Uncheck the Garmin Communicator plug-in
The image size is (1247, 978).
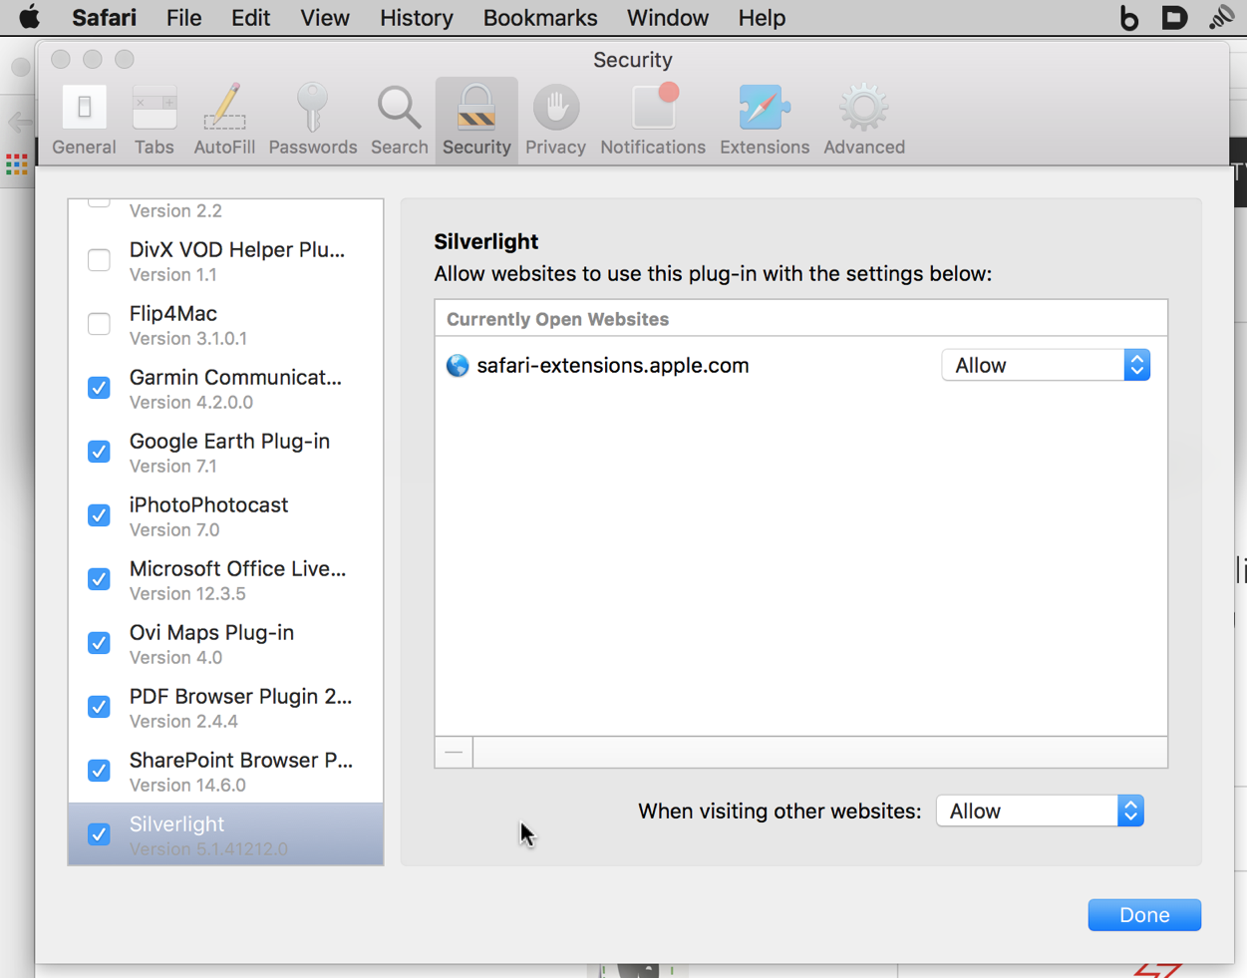(99, 388)
